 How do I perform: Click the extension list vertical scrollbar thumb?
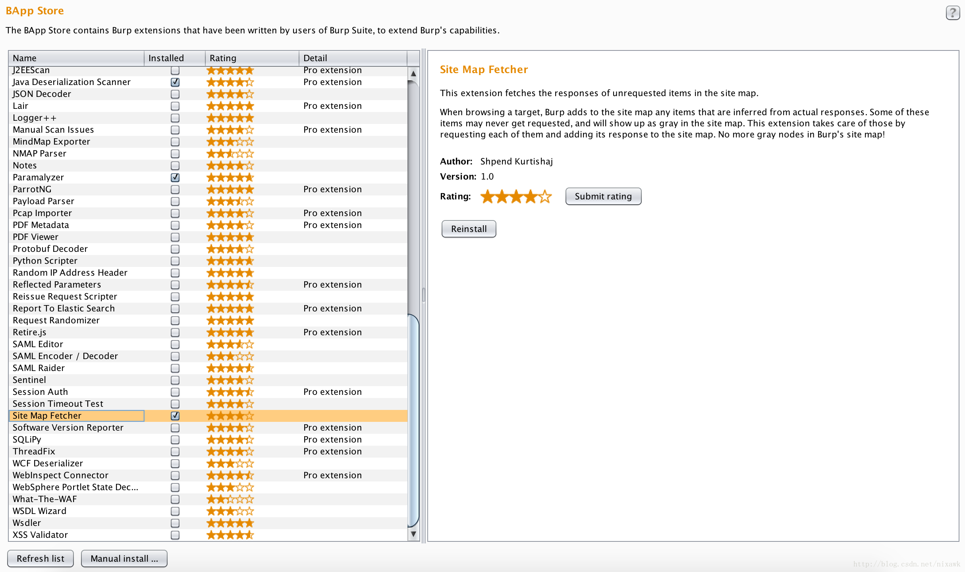[x=413, y=420]
